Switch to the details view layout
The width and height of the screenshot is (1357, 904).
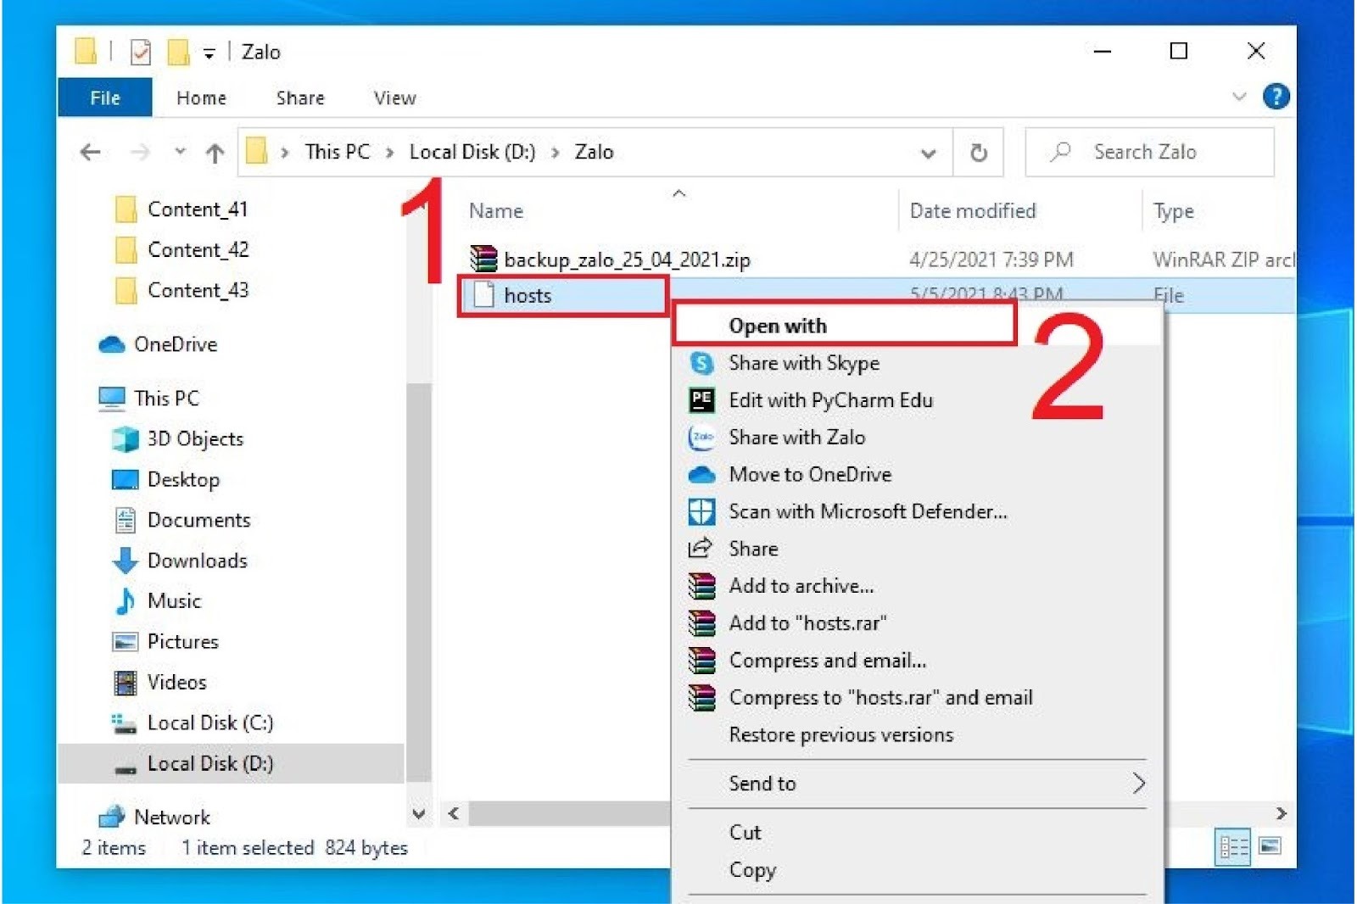click(x=1233, y=846)
